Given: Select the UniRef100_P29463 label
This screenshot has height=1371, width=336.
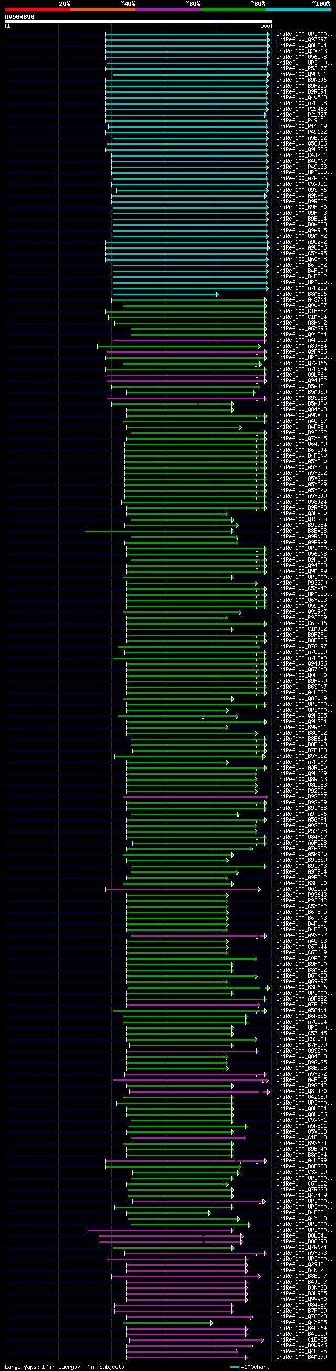Looking at the screenshot, I should click(x=301, y=109).
